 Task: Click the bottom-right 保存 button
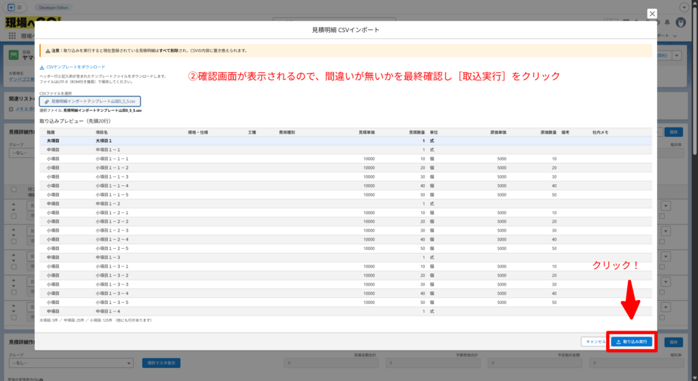coord(673,341)
